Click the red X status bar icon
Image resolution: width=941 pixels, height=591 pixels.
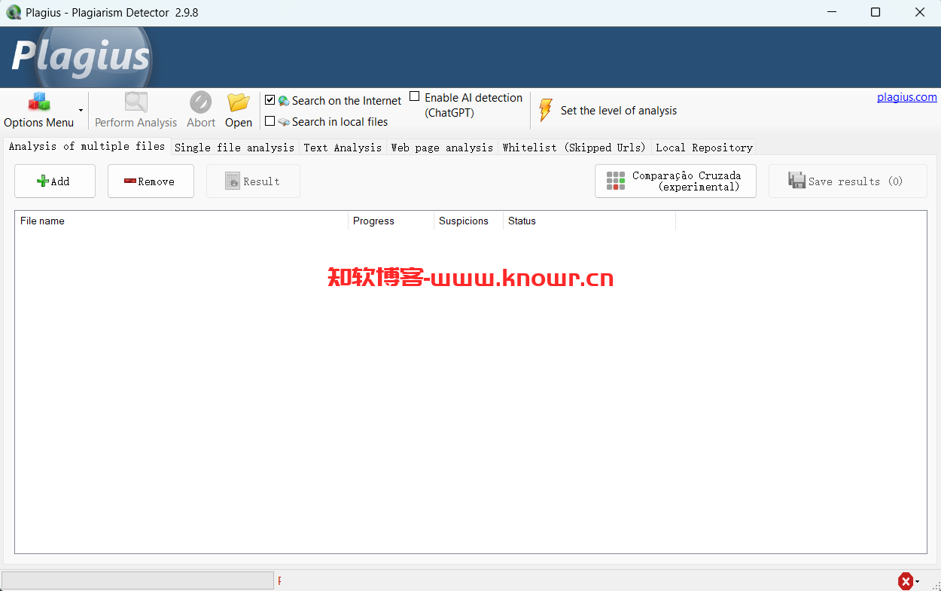[906, 581]
